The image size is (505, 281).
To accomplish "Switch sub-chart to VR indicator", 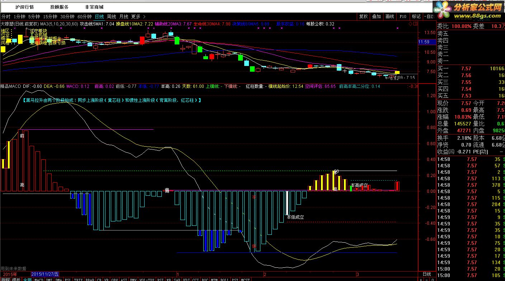I will click(x=107, y=279).
